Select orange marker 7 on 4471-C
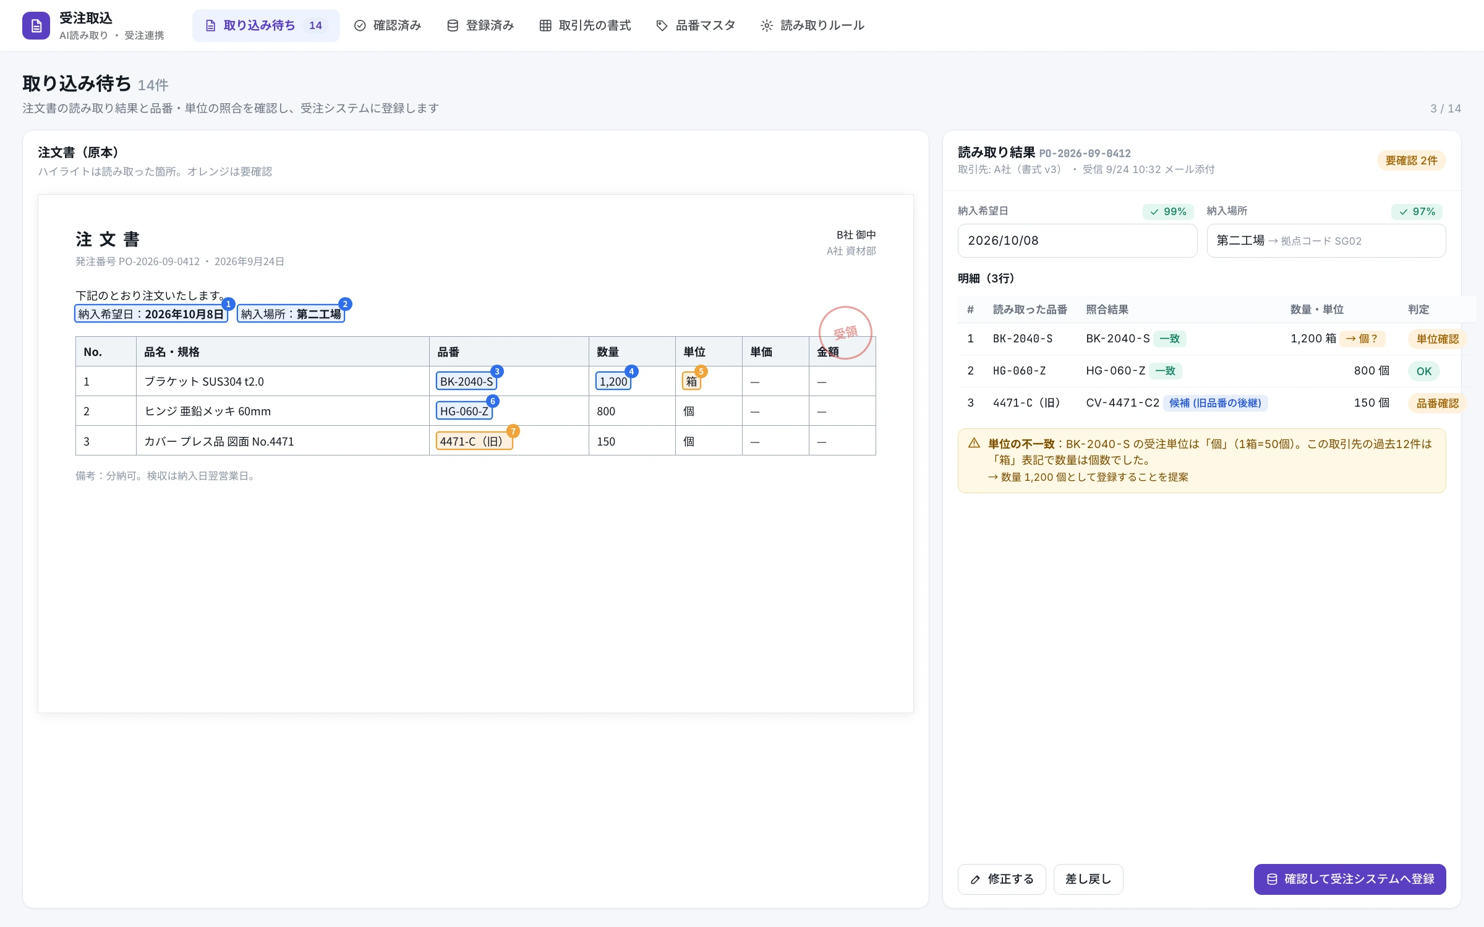This screenshot has width=1484, height=927. pyautogui.click(x=513, y=431)
